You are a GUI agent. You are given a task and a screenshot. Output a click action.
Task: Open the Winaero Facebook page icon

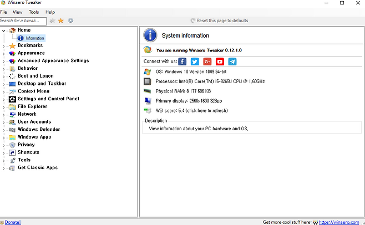[x=184, y=62]
